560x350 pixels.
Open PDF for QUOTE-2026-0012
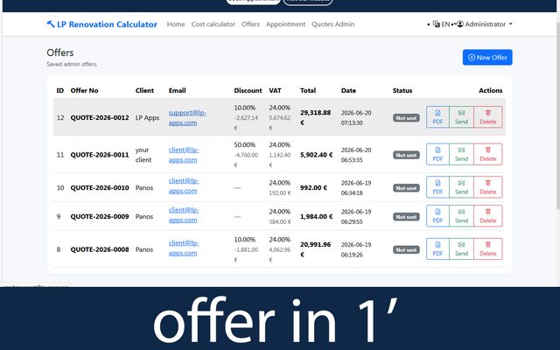point(437,116)
